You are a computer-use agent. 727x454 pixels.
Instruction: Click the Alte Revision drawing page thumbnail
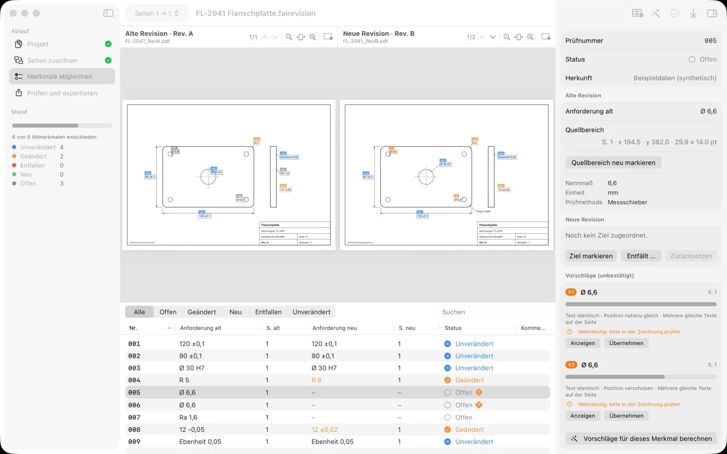pos(229,175)
